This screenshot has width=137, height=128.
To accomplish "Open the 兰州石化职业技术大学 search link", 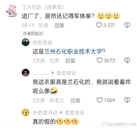I will pos(73,51).
